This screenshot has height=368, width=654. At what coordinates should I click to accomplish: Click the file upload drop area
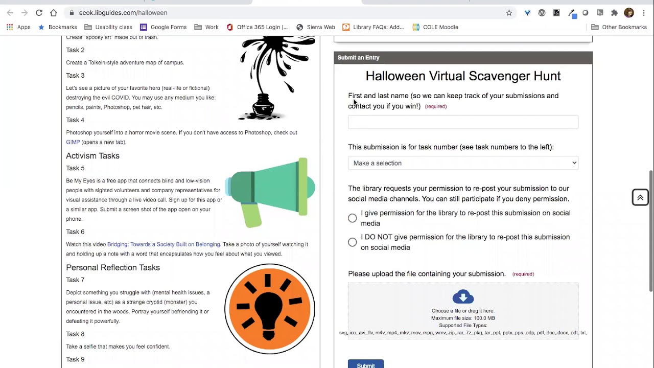(463, 311)
